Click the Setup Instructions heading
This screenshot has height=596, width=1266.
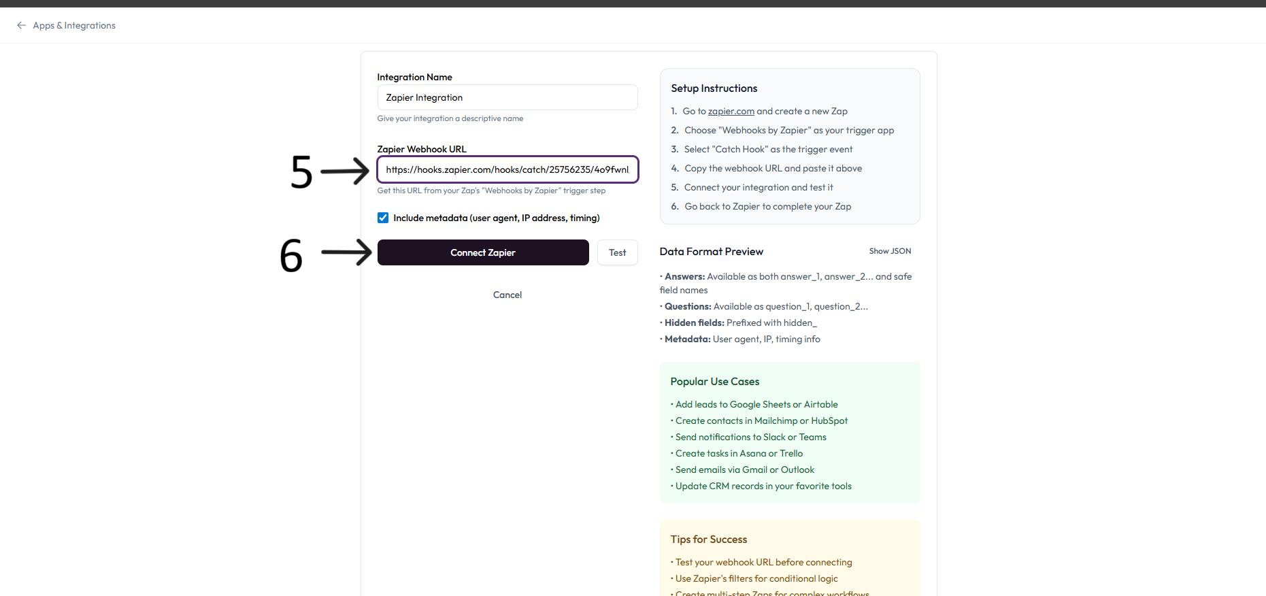714,88
